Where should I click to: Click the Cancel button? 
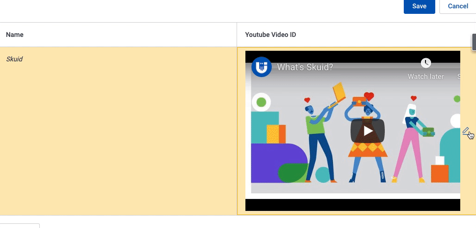[457, 6]
